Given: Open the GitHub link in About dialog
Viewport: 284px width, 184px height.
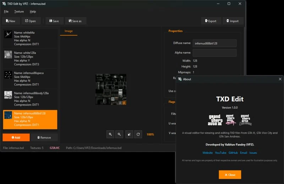Looking at the screenshot, I should point(233,153).
